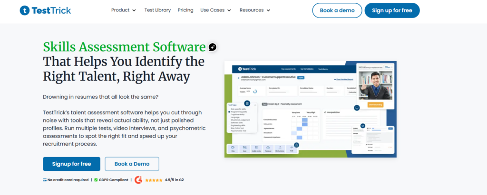Screen dimensions: 487x195
Task: Expand the Product dropdown menu
Action: click(x=124, y=10)
